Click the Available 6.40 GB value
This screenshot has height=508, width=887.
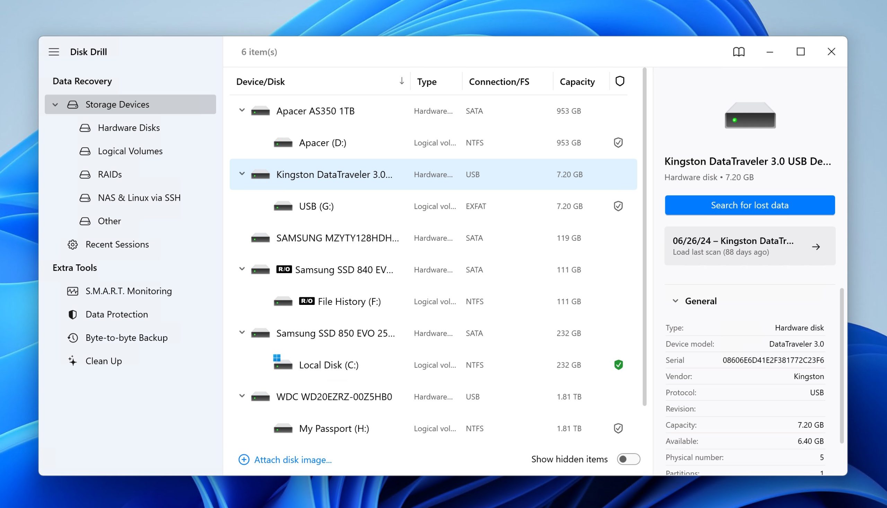[x=810, y=441]
